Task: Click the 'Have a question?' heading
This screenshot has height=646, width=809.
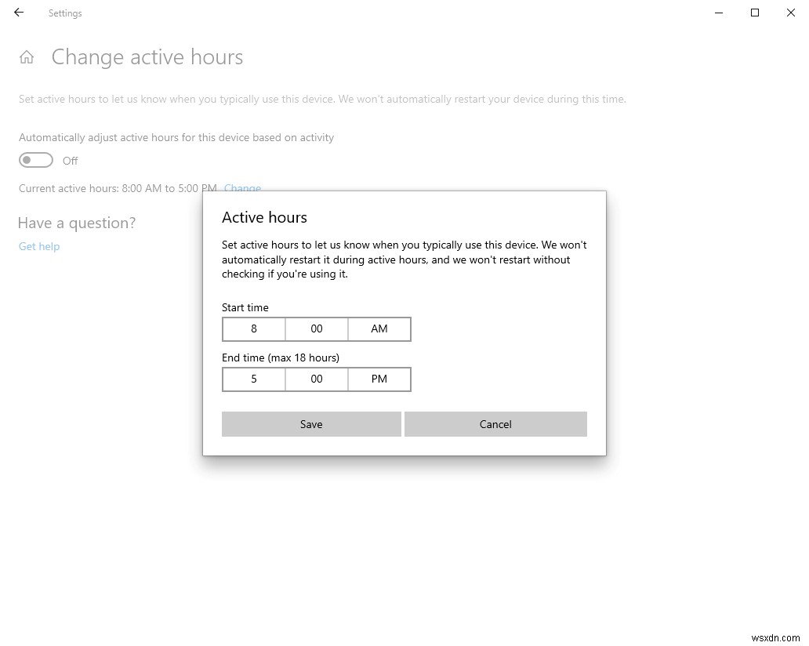Action: pyautogui.click(x=77, y=223)
